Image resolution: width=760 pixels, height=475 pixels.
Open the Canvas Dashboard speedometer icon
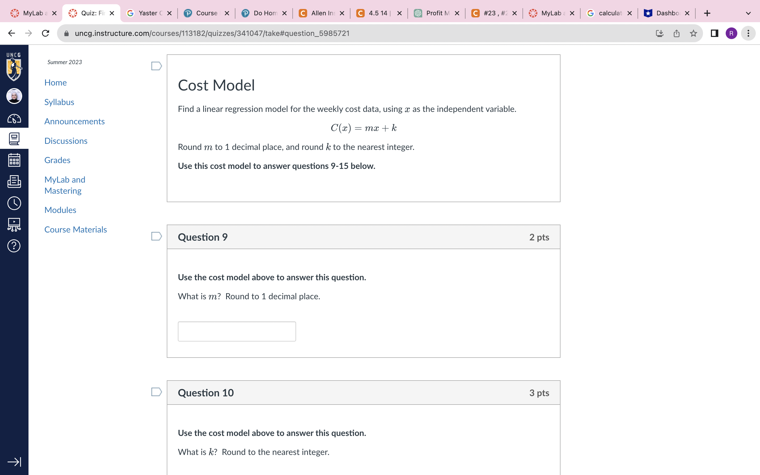coord(14,119)
